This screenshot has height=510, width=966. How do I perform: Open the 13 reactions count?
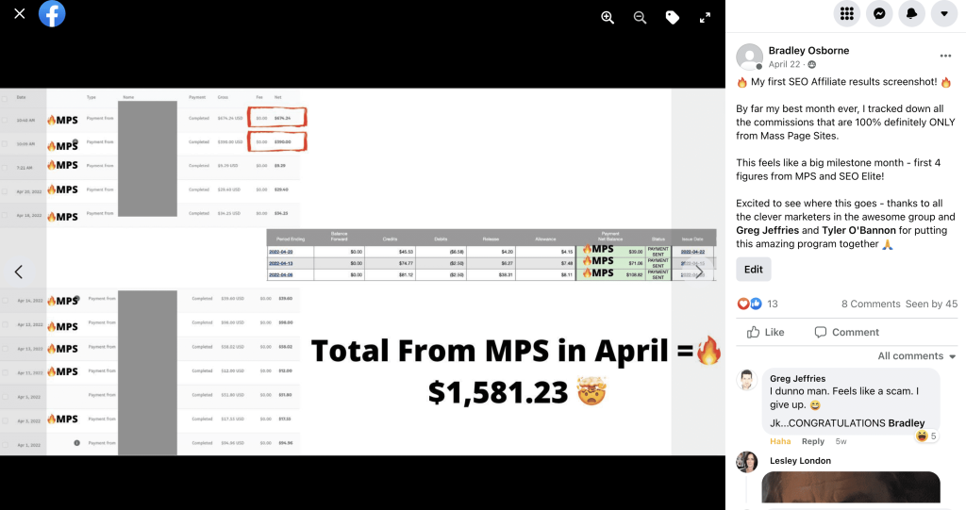tap(773, 304)
